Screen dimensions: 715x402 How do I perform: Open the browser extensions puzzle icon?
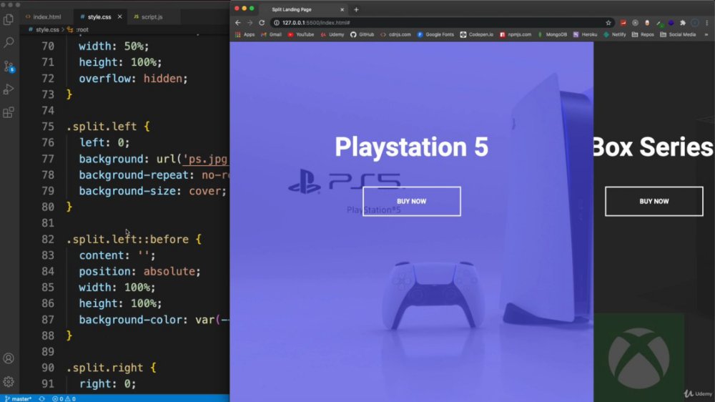click(683, 22)
